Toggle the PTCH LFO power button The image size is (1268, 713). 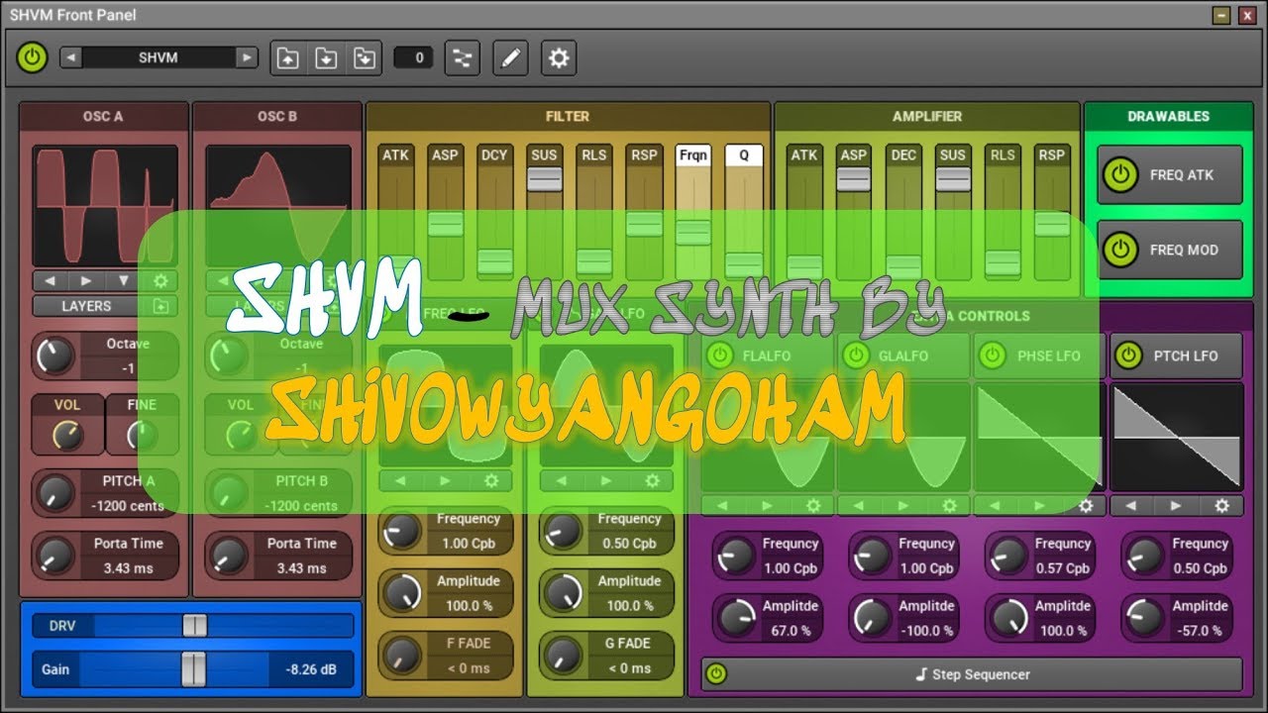click(x=1128, y=356)
